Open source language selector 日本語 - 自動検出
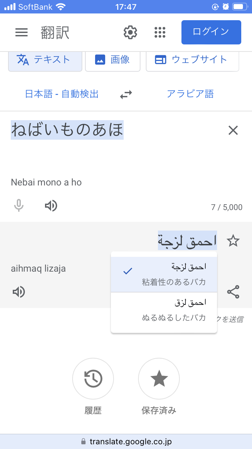The width and height of the screenshot is (252, 449). [x=62, y=94]
